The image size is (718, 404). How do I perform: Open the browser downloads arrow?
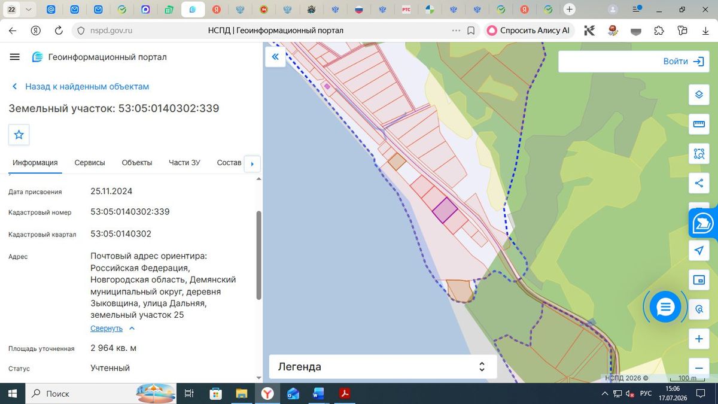tap(705, 31)
